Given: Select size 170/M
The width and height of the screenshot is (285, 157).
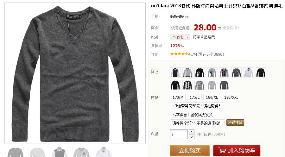Looking at the screenshot, I should (x=178, y=97).
